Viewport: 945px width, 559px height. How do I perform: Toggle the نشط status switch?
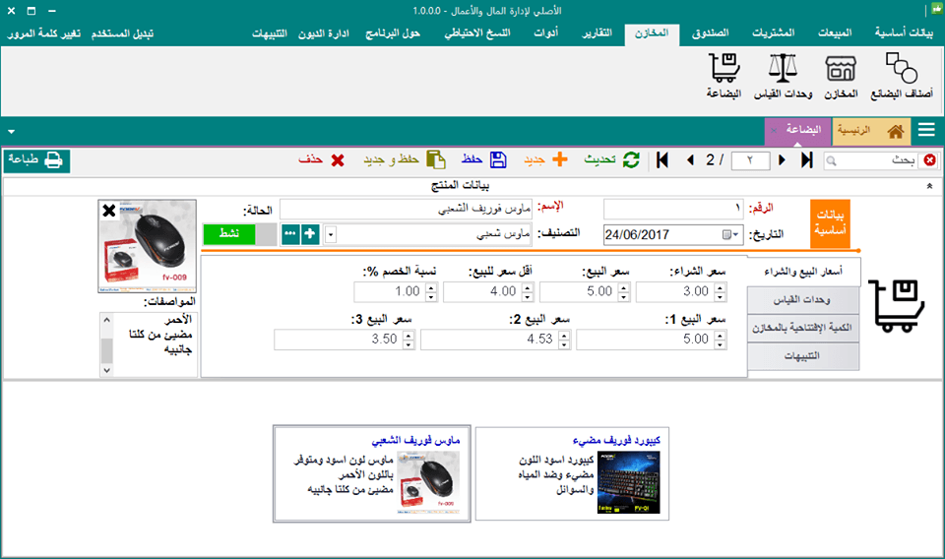pyautogui.click(x=239, y=233)
